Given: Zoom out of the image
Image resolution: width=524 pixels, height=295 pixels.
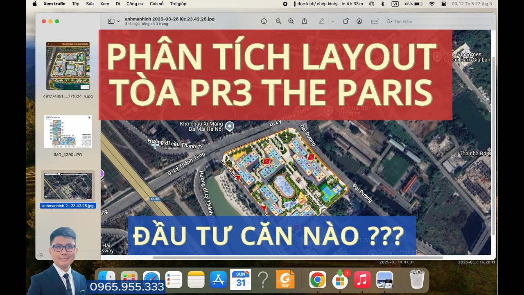Looking at the screenshot, I should click(x=278, y=21).
